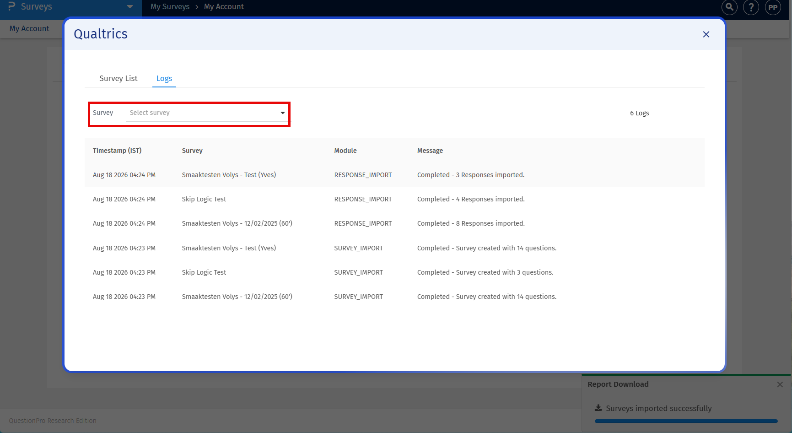This screenshot has width=792, height=433.
Task: Click the QuestionPro logo icon
Action: click(x=12, y=6)
